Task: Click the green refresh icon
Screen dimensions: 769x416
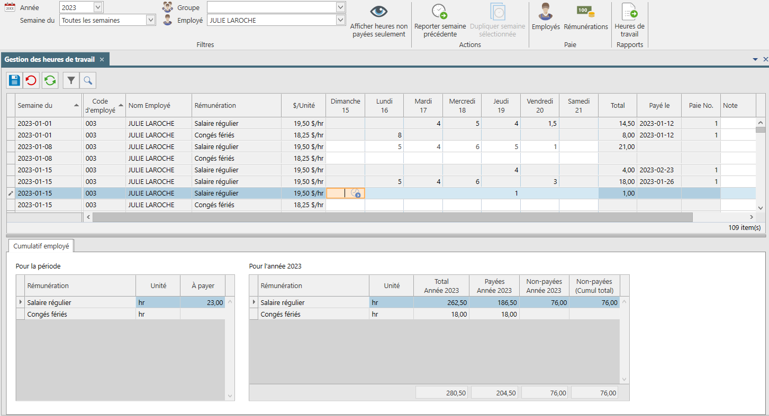Action: (50, 80)
